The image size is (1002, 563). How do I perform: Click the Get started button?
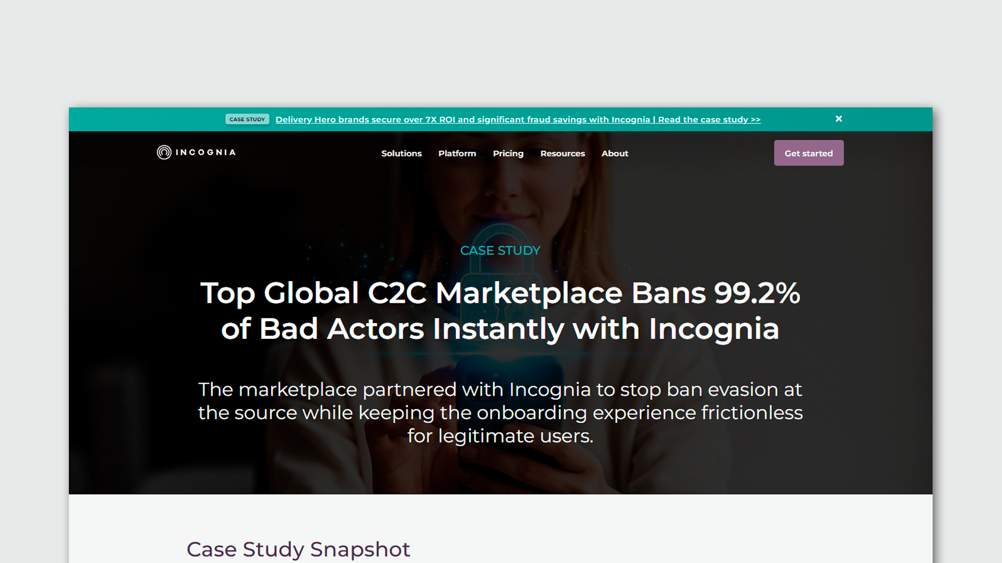[808, 153]
